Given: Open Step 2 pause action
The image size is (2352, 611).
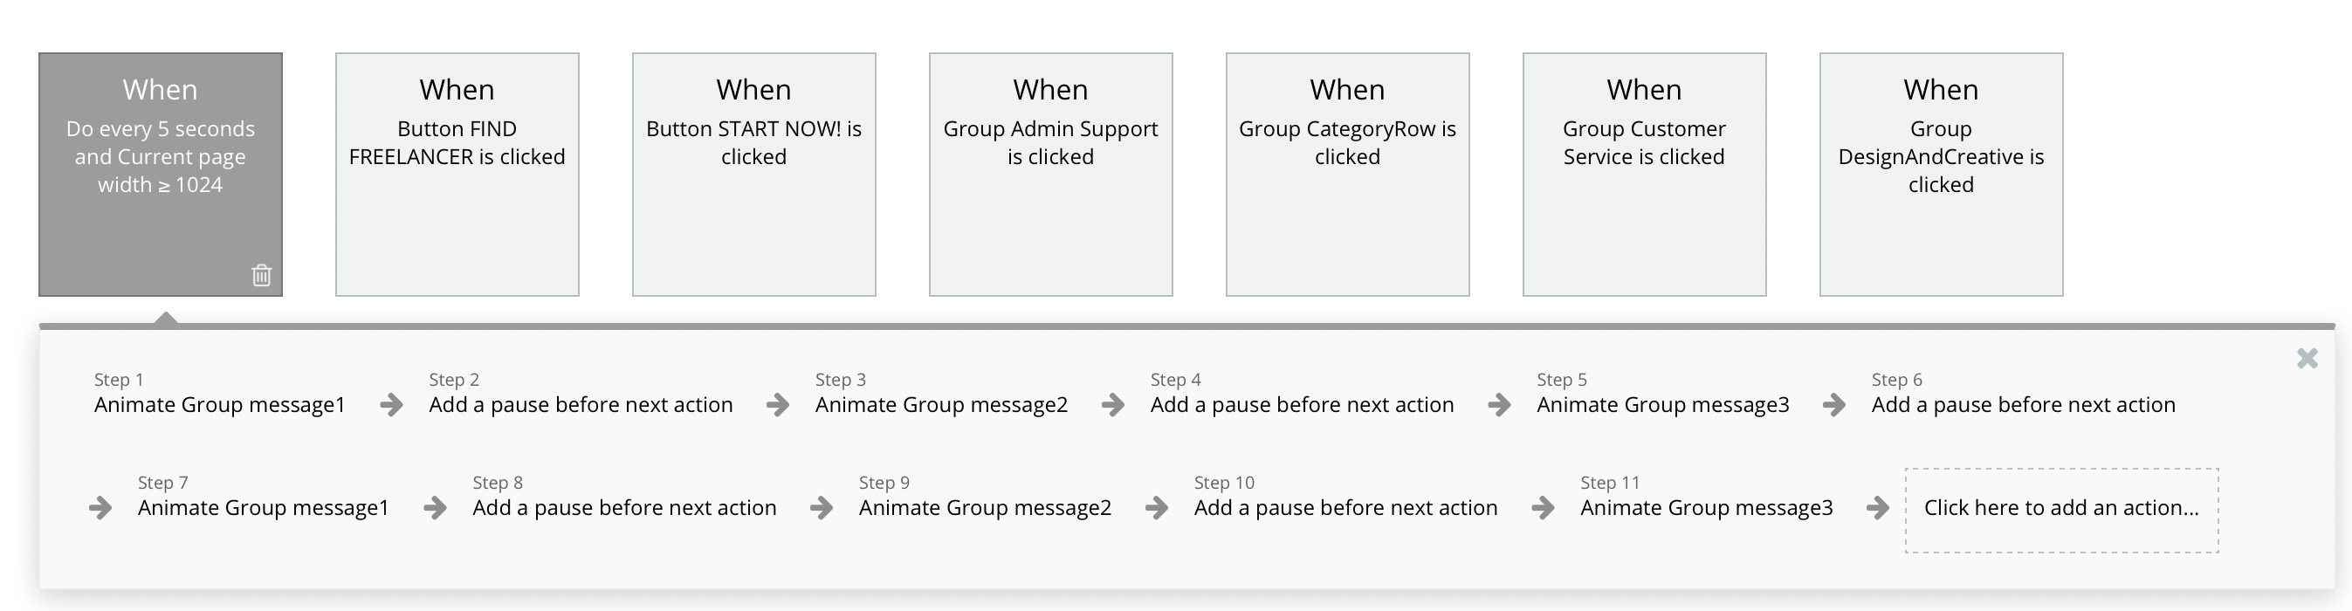Looking at the screenshot, I should tap(581, 405).
